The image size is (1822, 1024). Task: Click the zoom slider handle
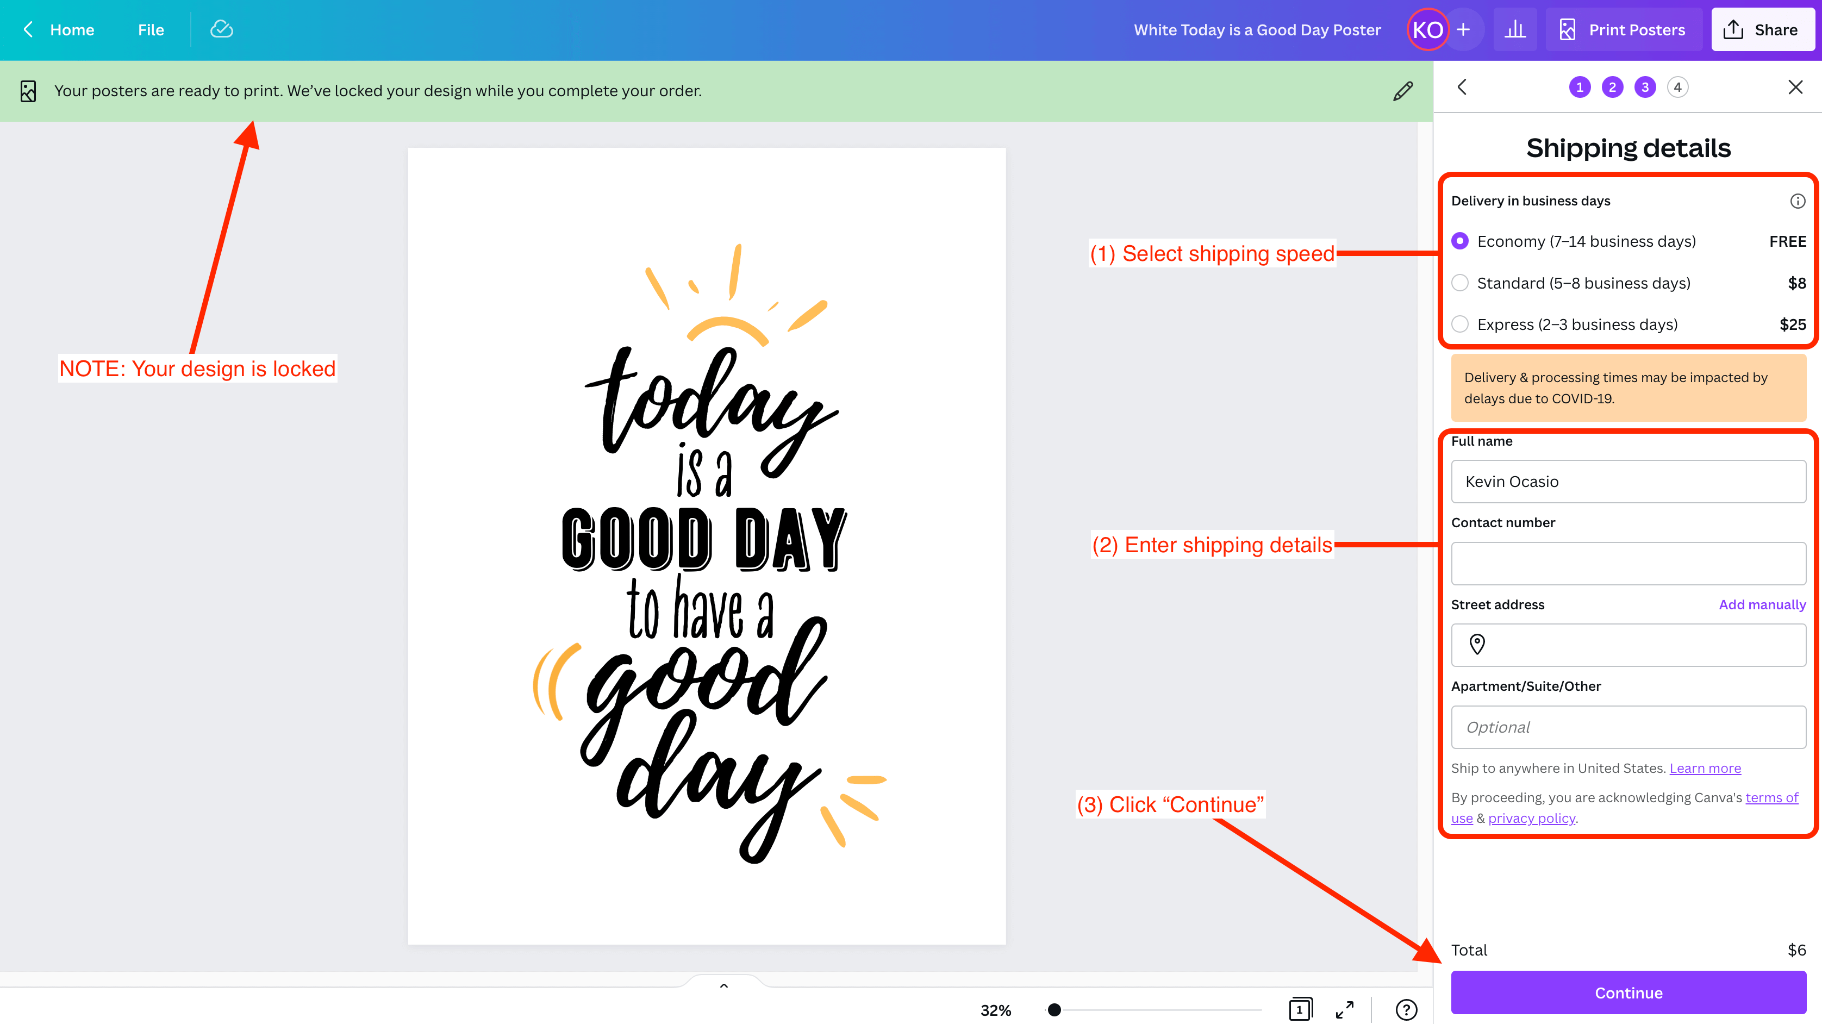click(1054, 1010)
